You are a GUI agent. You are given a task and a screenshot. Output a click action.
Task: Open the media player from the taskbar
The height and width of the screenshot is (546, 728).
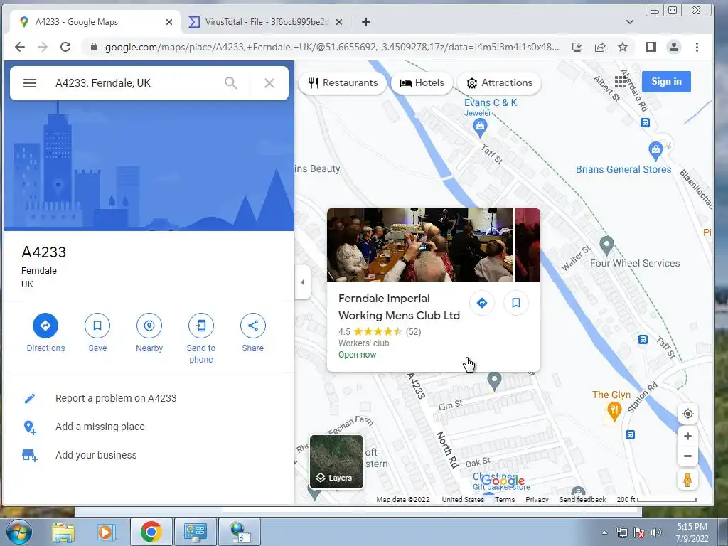tap(105, 532)
